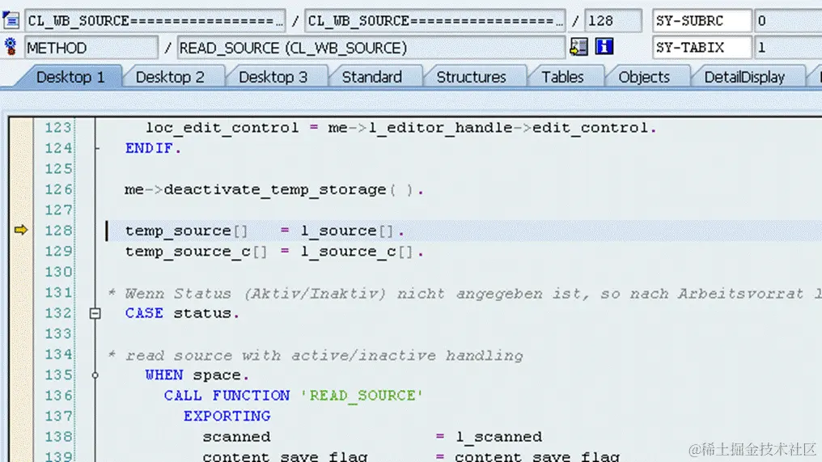Click the program icon beside CL_WB_SOURCE field
Viewport: 822px width, 462px height.
[x=11, y=21]
